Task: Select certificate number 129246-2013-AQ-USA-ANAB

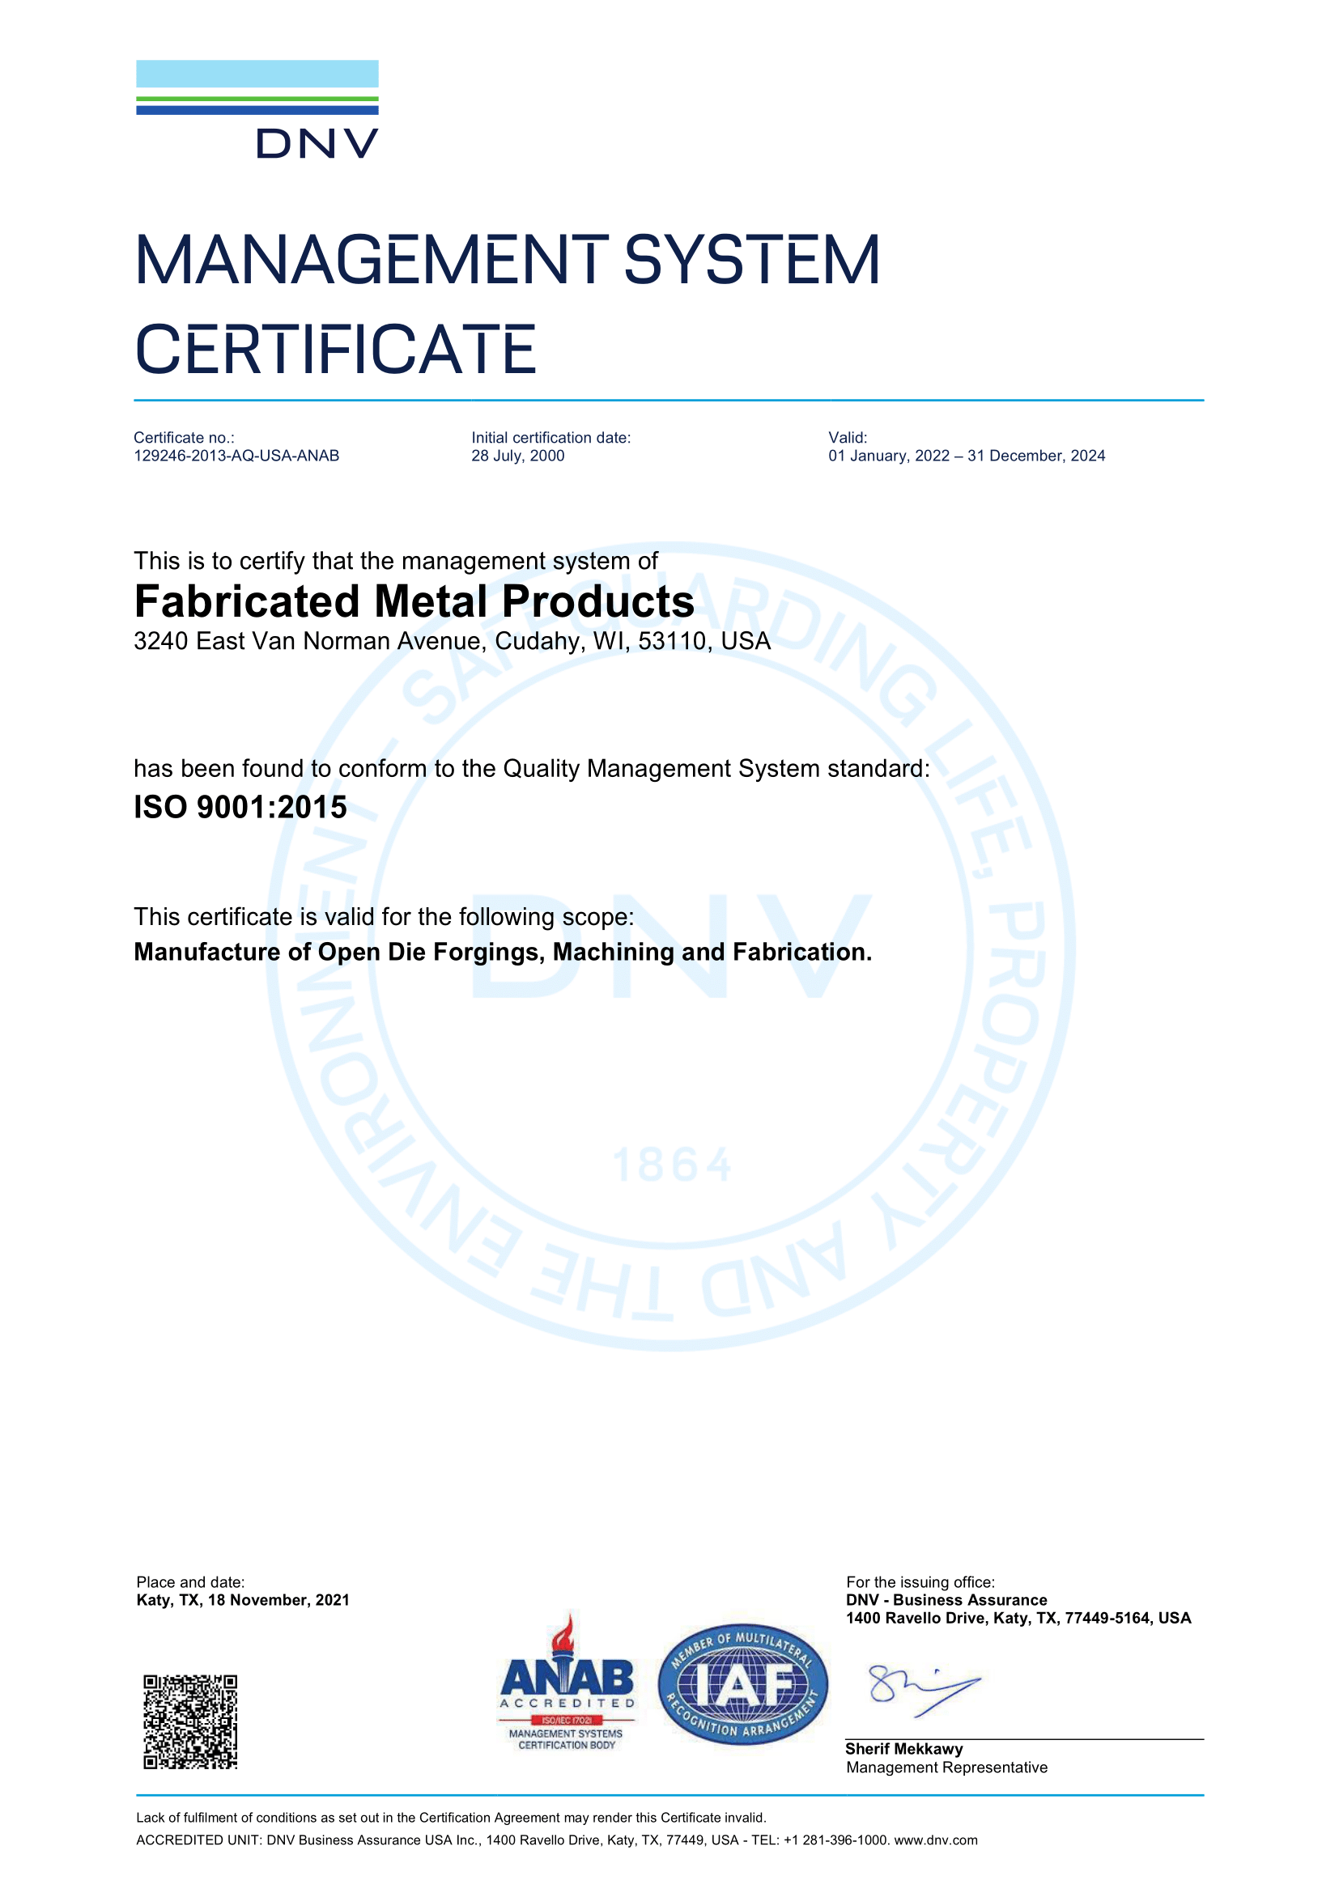Action: coord(236,456)
